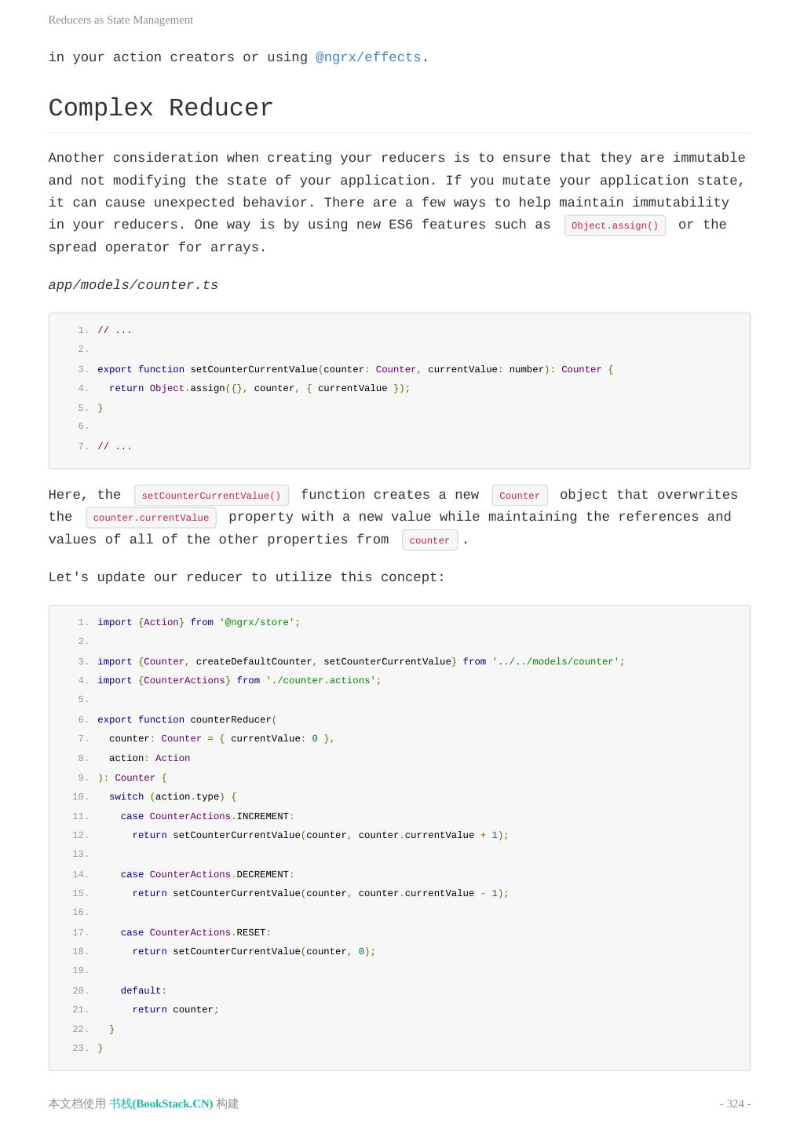Click the '../../models/counter' import path
Screen dimensions: 800x1131
(556, 661)
